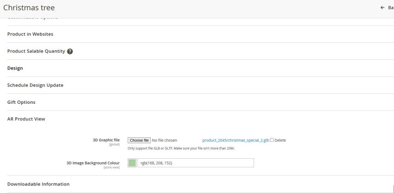Open the christmas_special_2.glb file link
The height and width of the screenshot is (193, 394).
tap(235, 140)
